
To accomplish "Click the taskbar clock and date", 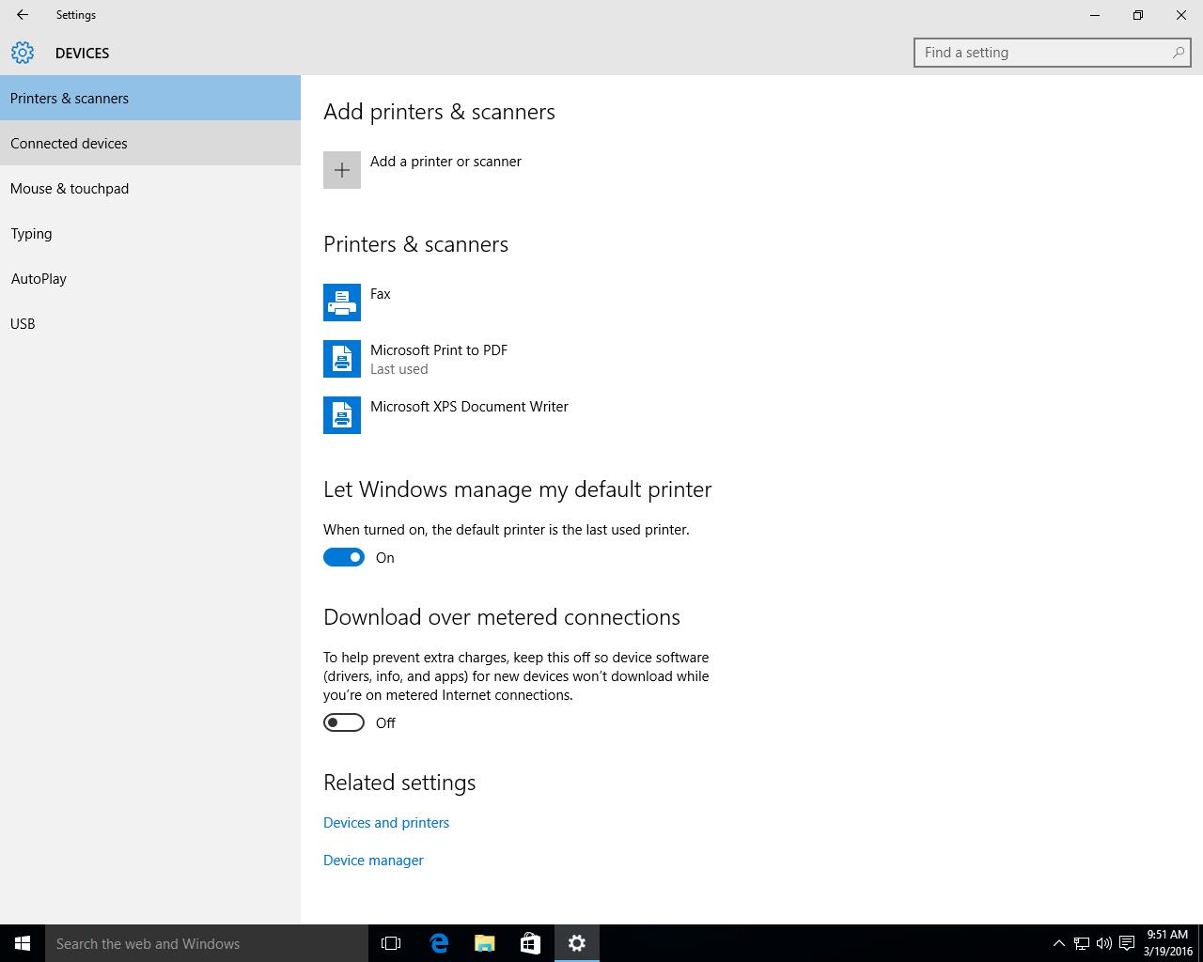I will click(1167, 943).
